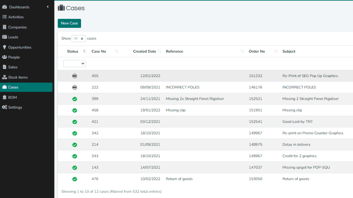Screen dimensions: 353x198
Task: Click 'Return of goods' in Reference column
Action: [x=179, y=179]
